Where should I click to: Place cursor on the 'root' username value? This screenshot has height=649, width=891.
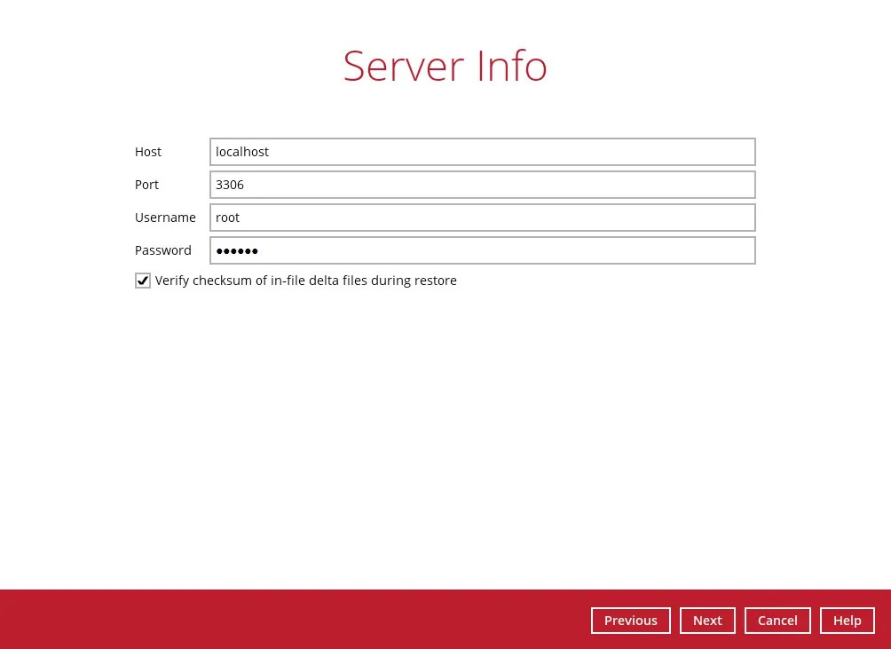coord(228,218)
